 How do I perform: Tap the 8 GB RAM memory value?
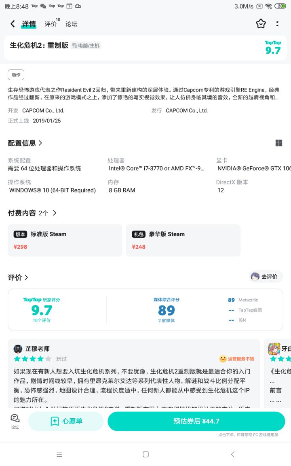pyautogui.click(x=122, y=190)
